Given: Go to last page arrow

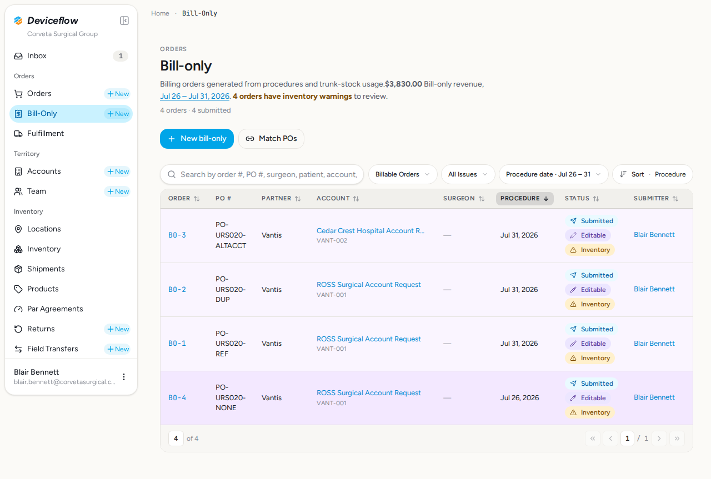Looking at the screenshot, I should coord(677,438).
